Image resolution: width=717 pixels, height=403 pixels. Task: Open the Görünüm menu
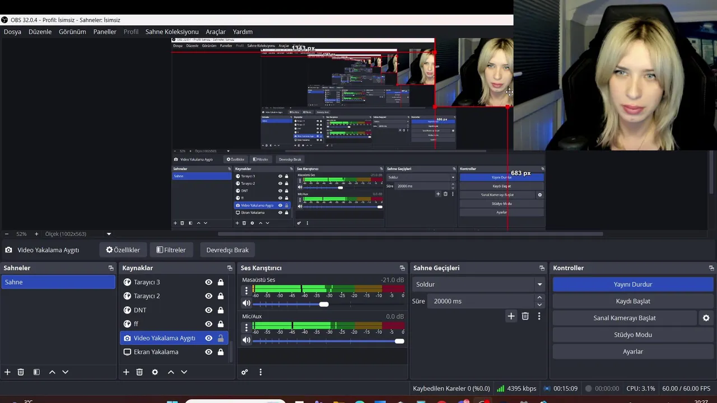click(x=72, y=32)
